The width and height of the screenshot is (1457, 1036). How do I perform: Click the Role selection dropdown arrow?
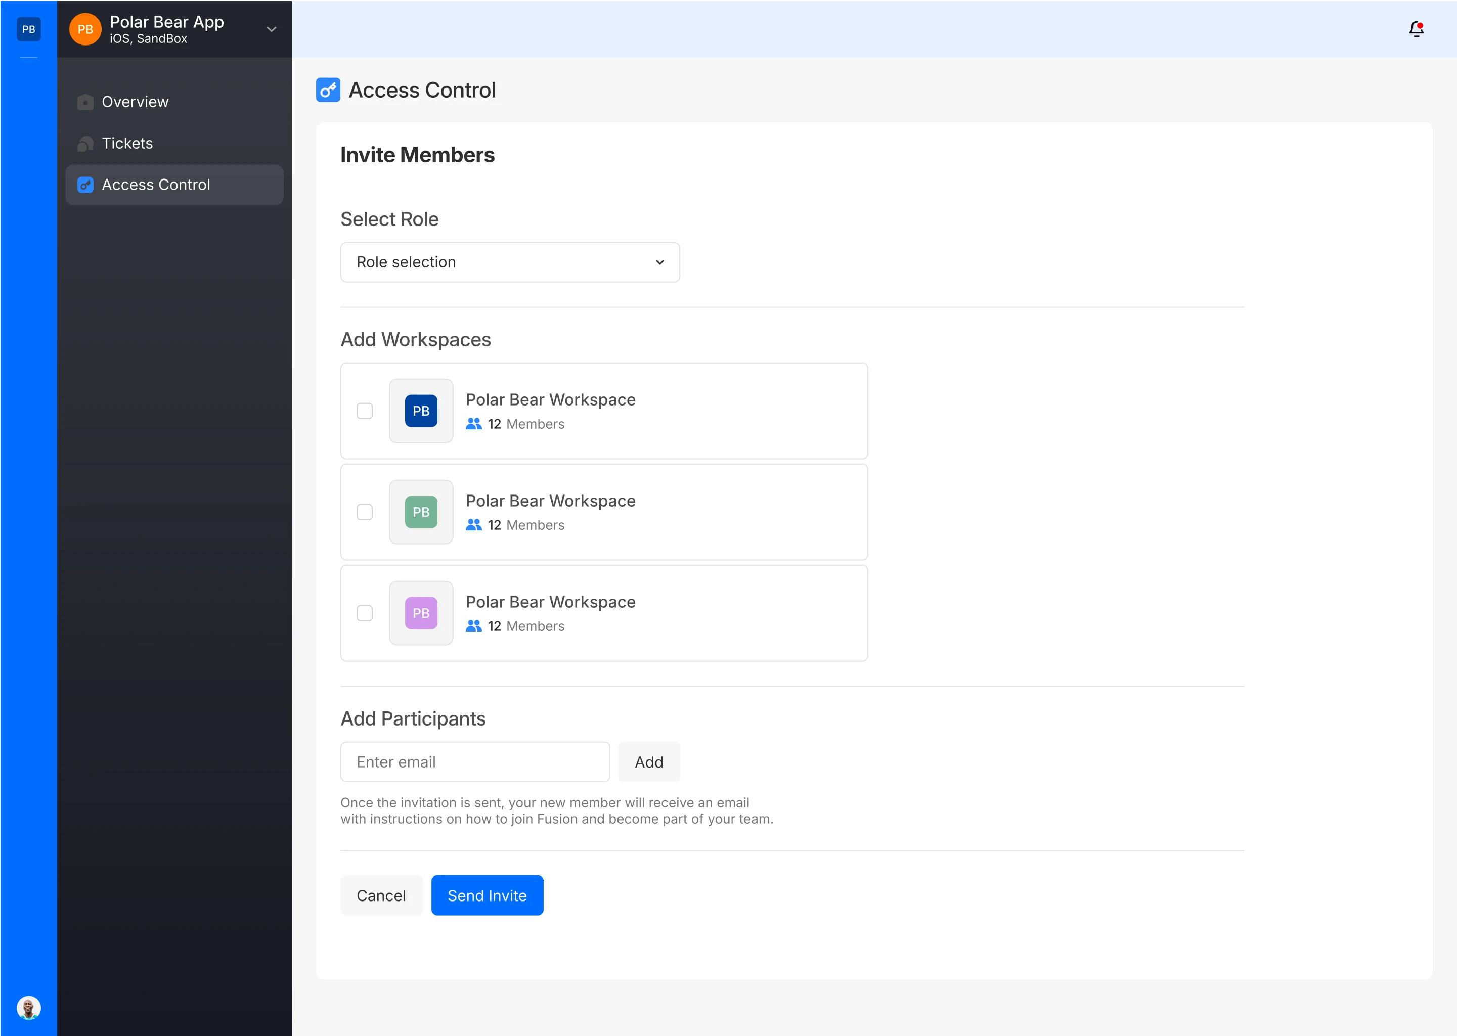(659, 262)
